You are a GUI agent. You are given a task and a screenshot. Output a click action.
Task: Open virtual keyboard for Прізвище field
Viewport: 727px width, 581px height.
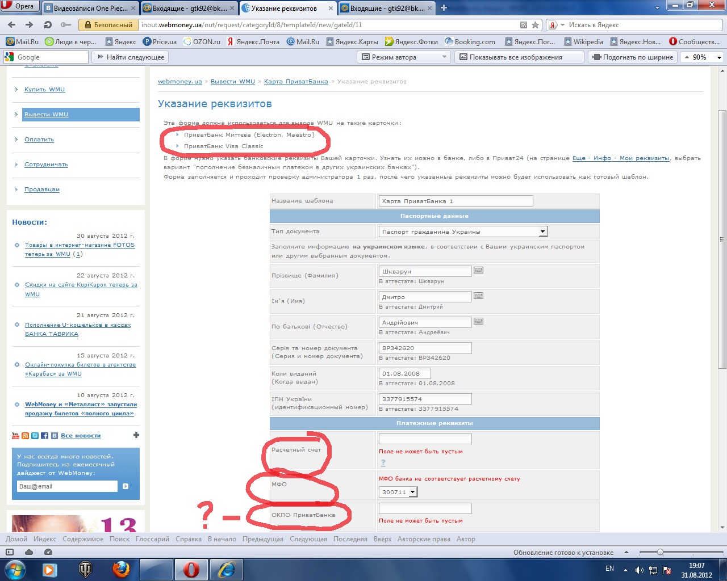478,270
